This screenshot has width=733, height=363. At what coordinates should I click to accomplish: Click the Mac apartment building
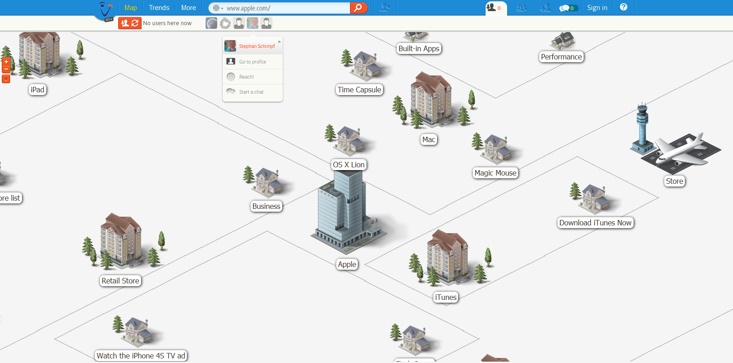pos(431,99)
